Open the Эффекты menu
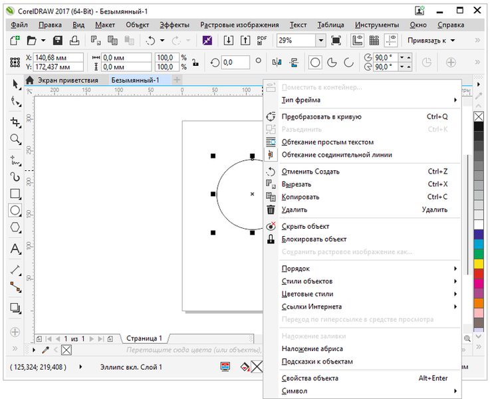Image resolution: width=492 pixels, height=399 pixels. pos(174,25)
